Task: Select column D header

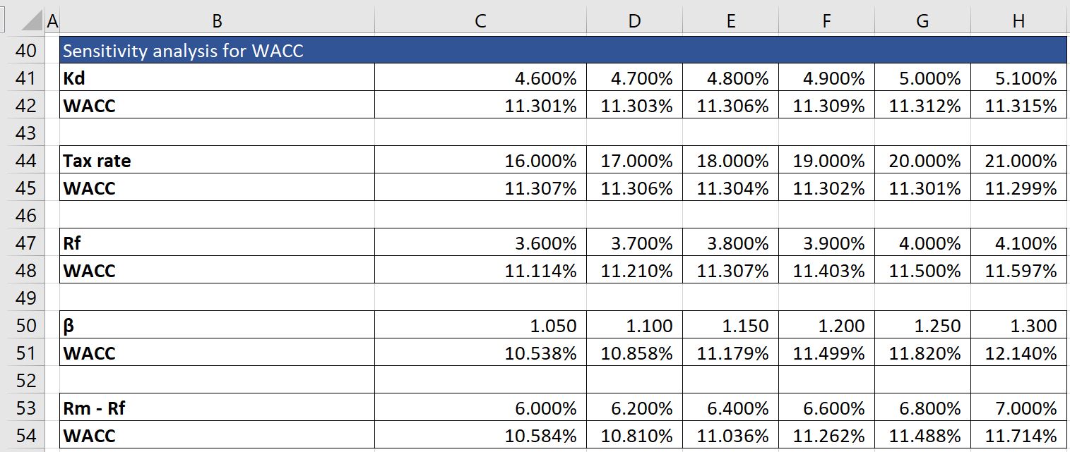Action: tap(634, 21)
